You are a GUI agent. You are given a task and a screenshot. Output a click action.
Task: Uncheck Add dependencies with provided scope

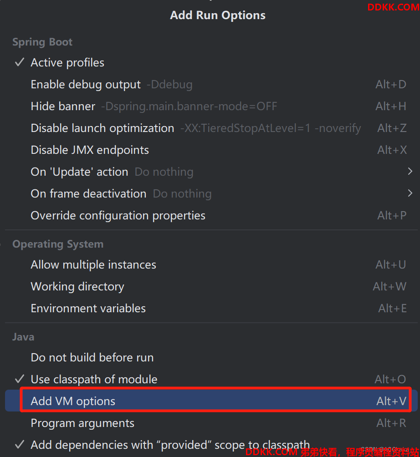pos(20,444)
